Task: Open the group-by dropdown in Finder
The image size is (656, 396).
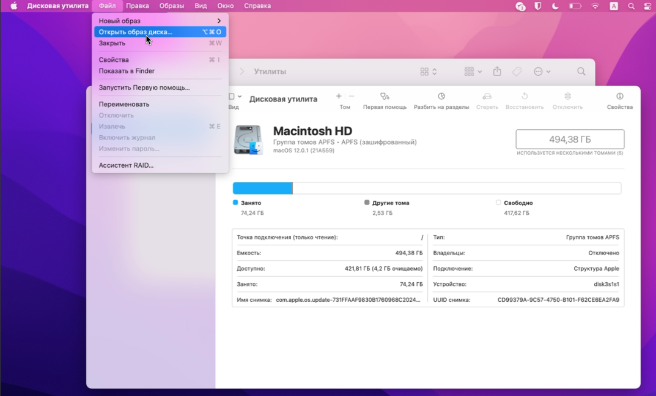Action: pyautogui.click(x=473, y=72)
